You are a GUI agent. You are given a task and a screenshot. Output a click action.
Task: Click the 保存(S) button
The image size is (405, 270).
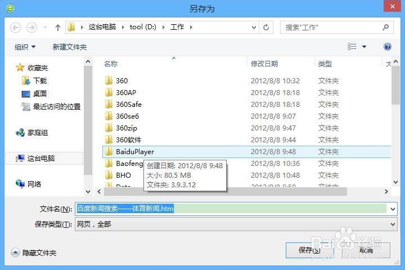pos(310,250)
